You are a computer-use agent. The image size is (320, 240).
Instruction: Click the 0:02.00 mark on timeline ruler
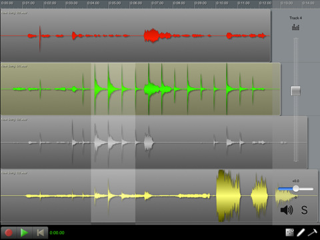50,3
